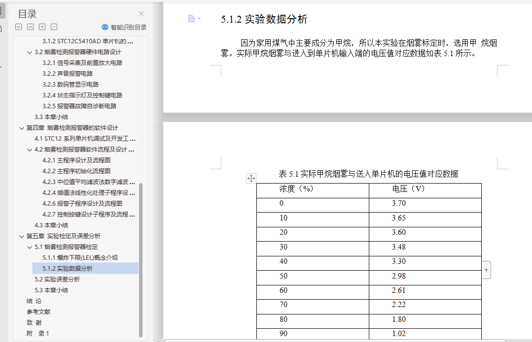Go to 致 谢 outline entry

click(x=34, y=323)
